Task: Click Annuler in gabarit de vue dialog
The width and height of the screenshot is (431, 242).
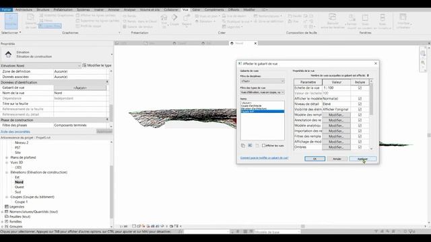Action: click(337, 159)
